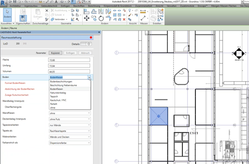This screenshot has width=249, height=164.
Task: Select LoD level 310
Action: (25, 44)
